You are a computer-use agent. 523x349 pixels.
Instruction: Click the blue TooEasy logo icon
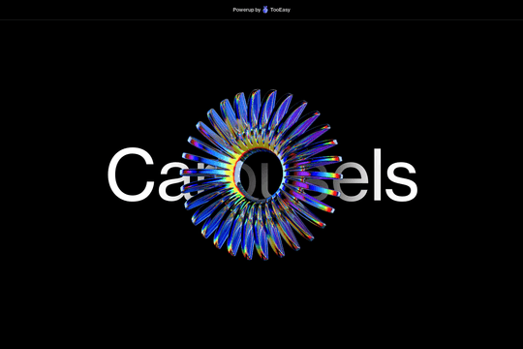(265, 10)
